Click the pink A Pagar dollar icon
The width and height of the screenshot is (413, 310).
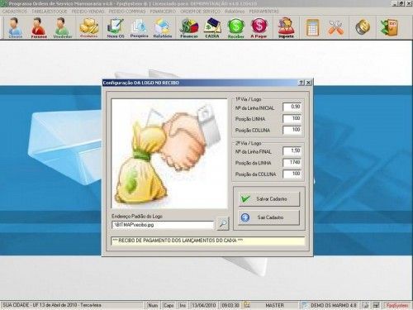pos(259,27)
